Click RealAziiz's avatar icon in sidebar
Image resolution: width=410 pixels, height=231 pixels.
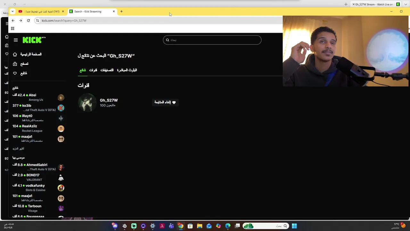click(x=61, y=129)
